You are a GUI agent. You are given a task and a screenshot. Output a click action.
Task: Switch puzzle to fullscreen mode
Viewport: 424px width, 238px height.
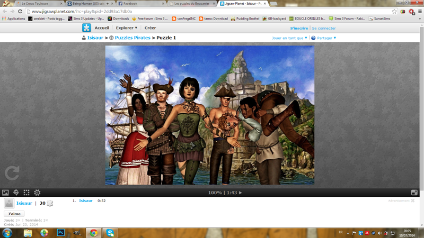click(x=414, y=193)
